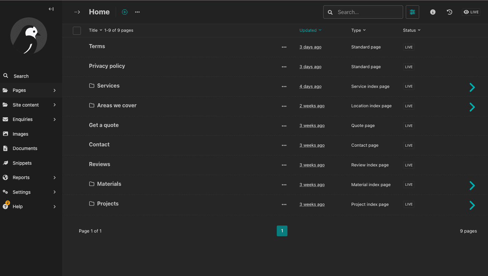488x276 pixels.
Task: Explore child pages of Projects with chevron
Action: pos(472,205)
